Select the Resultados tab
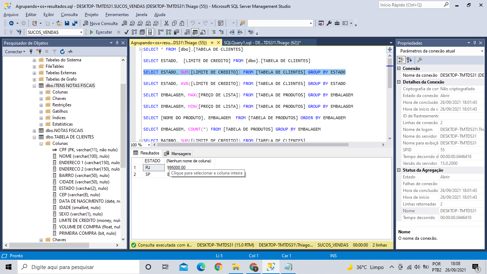Screen dimensions: 487x274 [x=146, y=153]
